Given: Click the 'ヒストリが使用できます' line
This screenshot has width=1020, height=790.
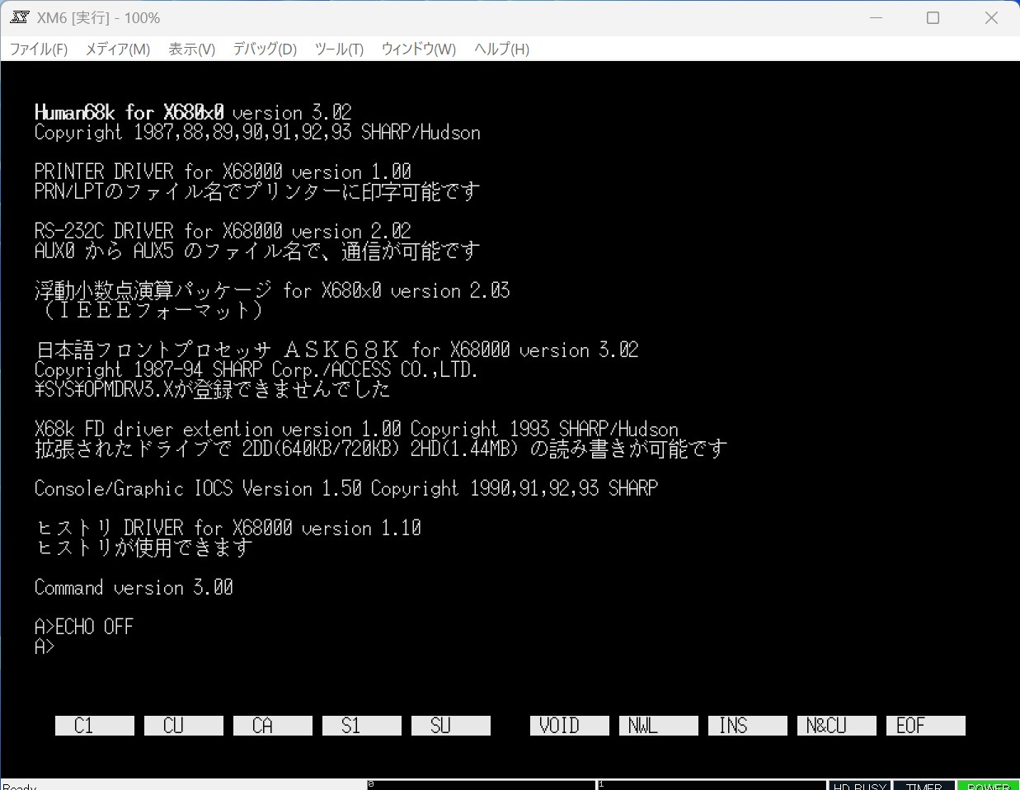Looking at the screenshot, I should pyautogui.click(x=143, y=548).
